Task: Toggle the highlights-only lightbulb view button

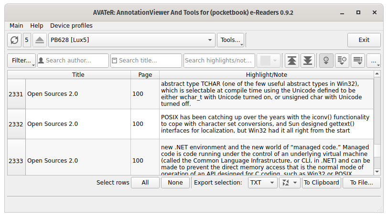Action: (x=326, y=61)
